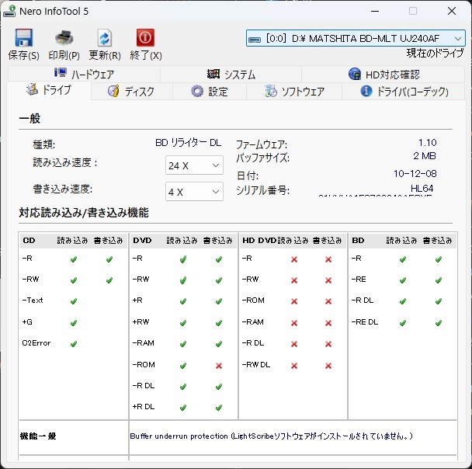Viewport: 472px width, 469px height.
Task: Open the ドライバ(コーデック) tab
Action: [x=404, y=91]
